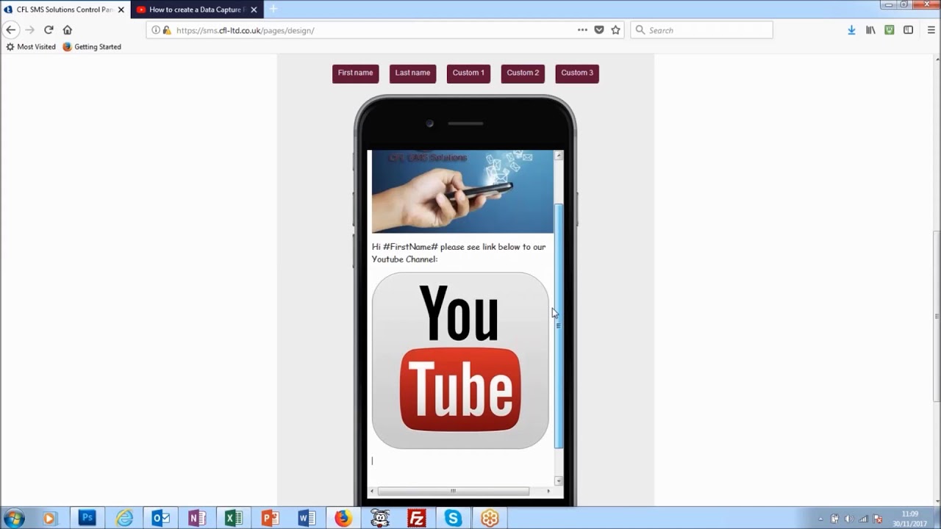Open Excel from the taskbar
Screen dimensions: 941x529
[234, 518]
